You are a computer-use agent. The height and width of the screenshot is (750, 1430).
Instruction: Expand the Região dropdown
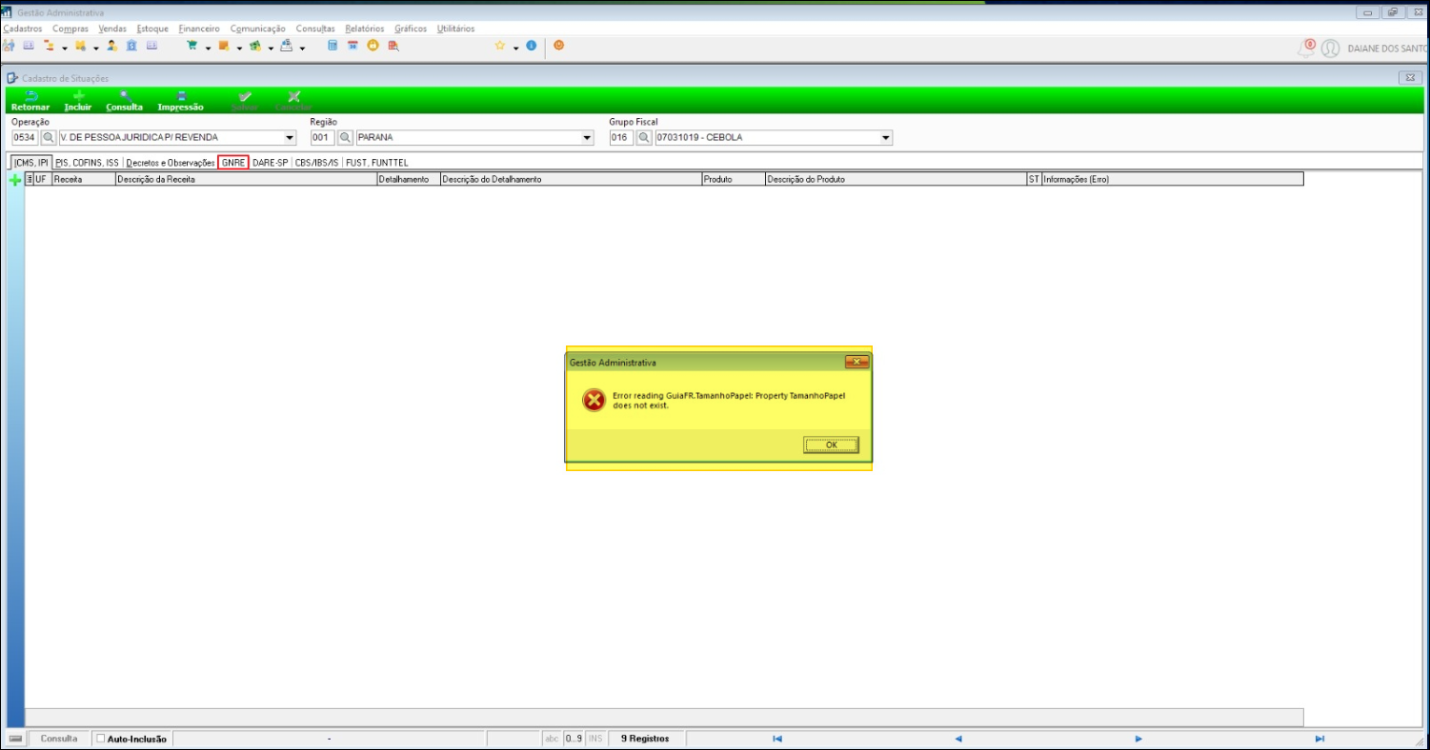point(587,138)
